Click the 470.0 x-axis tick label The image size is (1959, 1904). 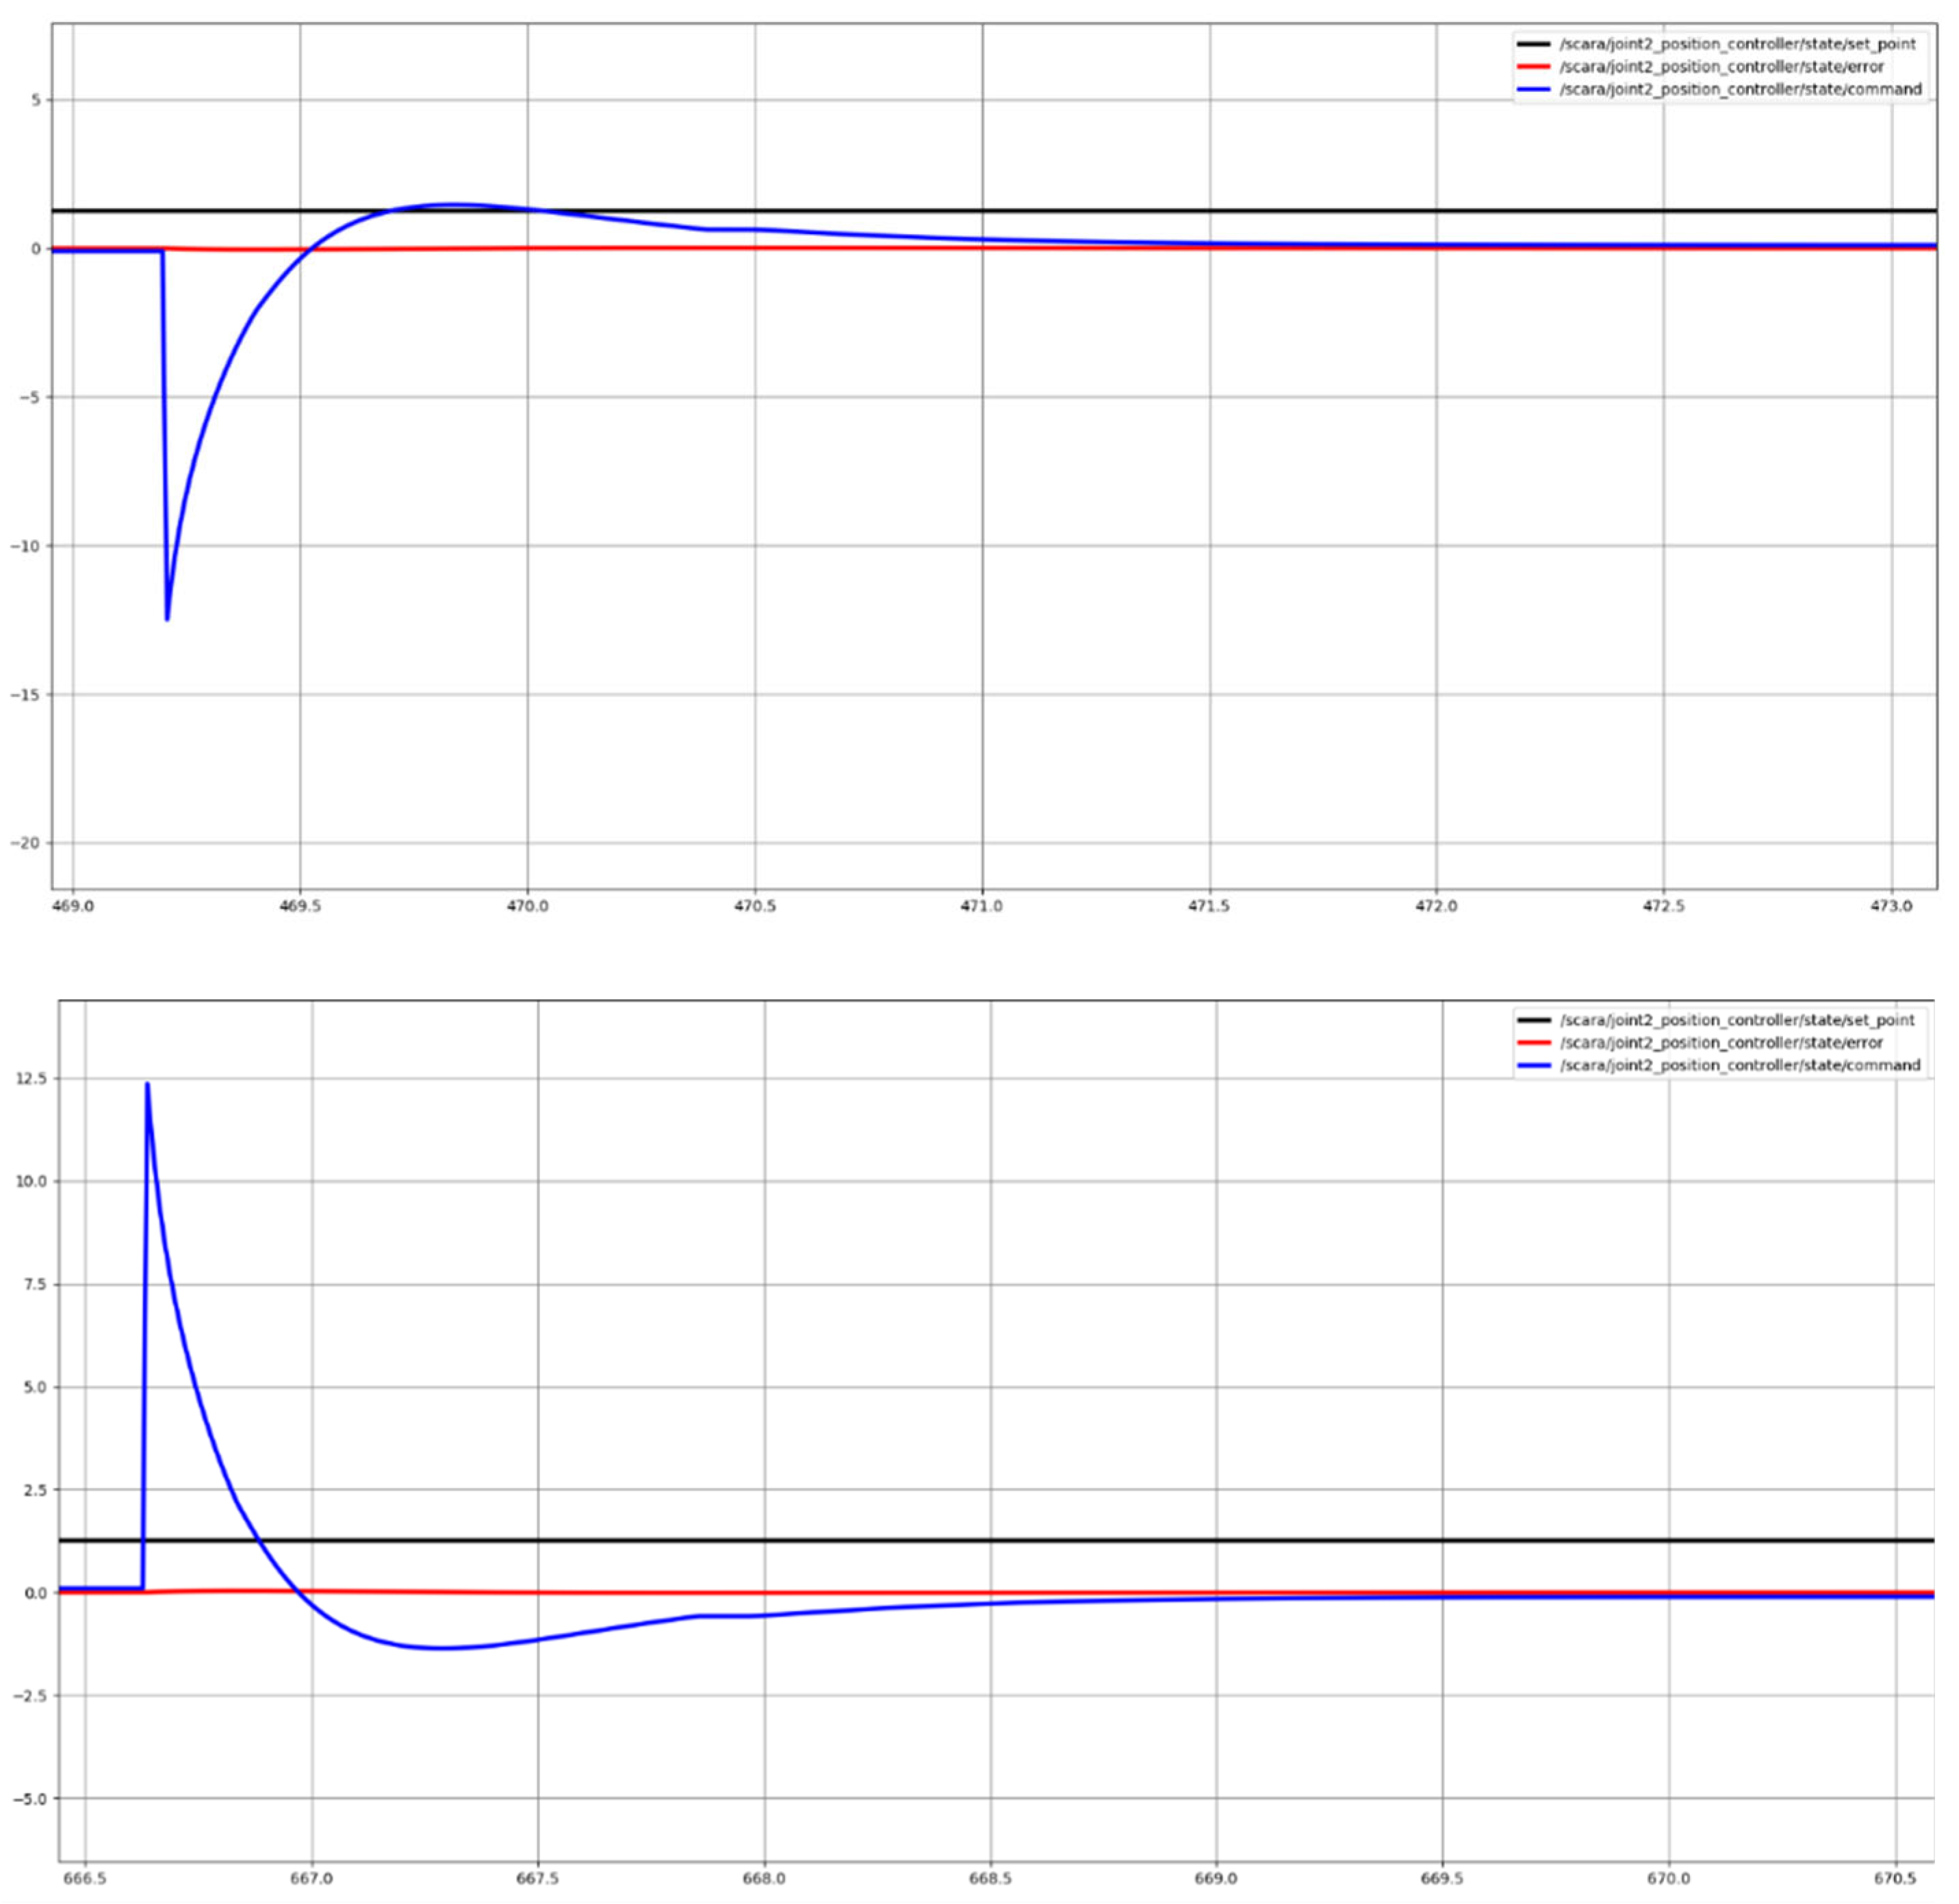[527, 906]
